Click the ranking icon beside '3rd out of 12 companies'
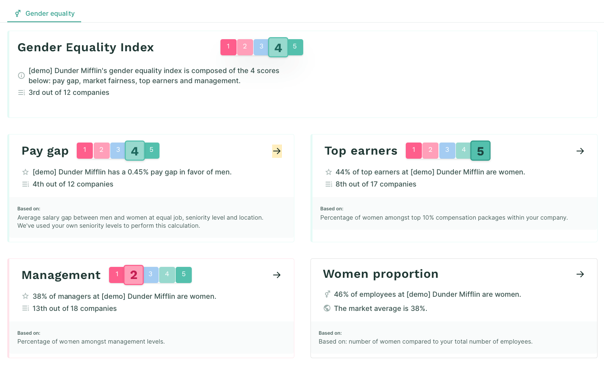604x365 pixels. 21,92
